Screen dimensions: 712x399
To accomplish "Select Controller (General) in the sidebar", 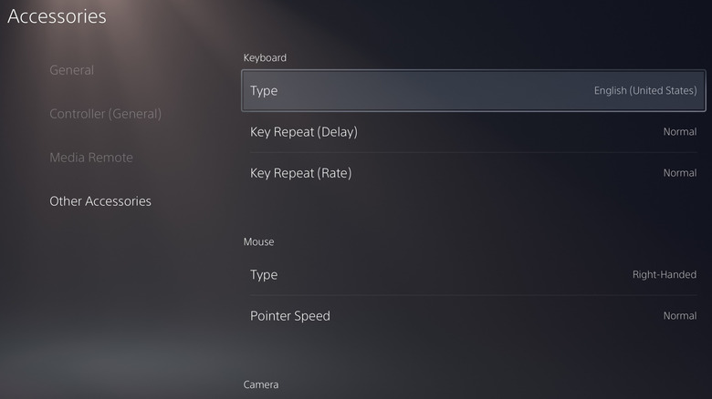I will tap(105, 114).
